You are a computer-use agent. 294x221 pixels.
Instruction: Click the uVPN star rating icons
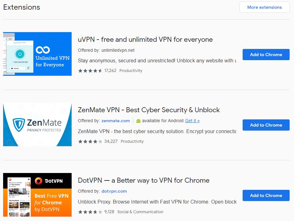point(90,71)
